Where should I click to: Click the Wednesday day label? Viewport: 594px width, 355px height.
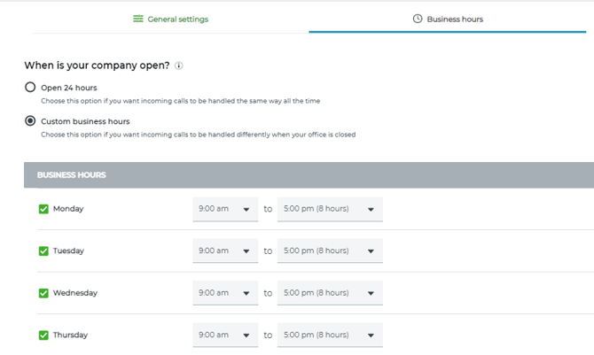(75, 293)
